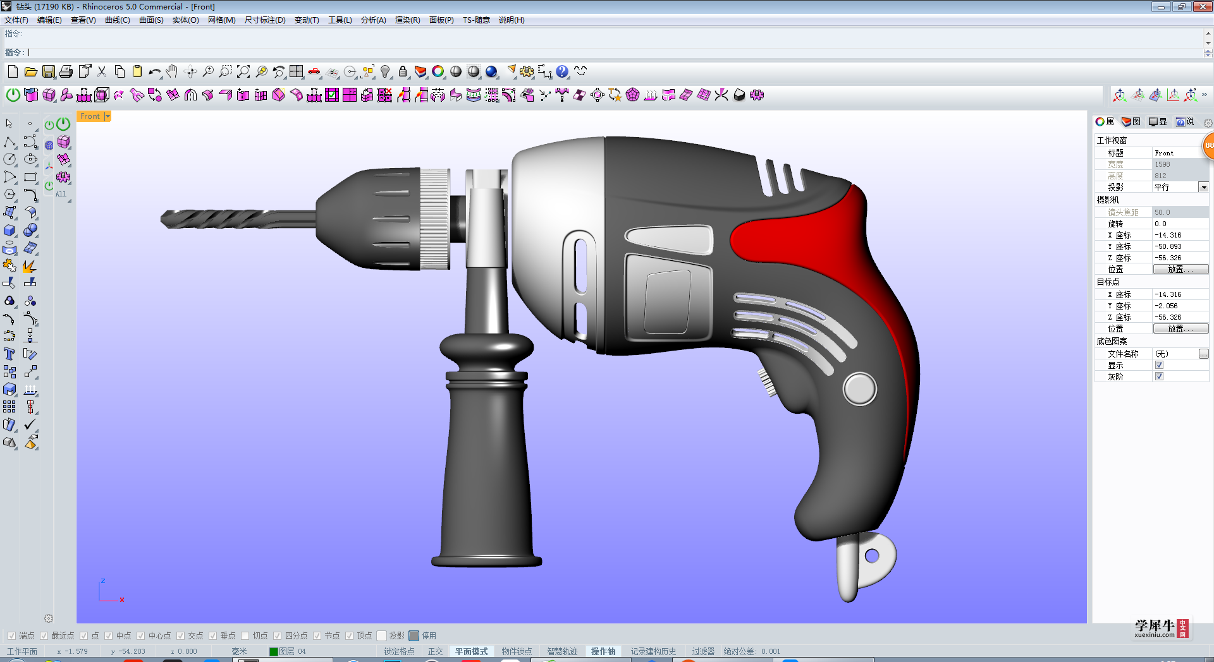Image resolution: width=1214 pixels, height=662 pixels.
Task: Select the Pan hand tool
Action: click(173, 71)
